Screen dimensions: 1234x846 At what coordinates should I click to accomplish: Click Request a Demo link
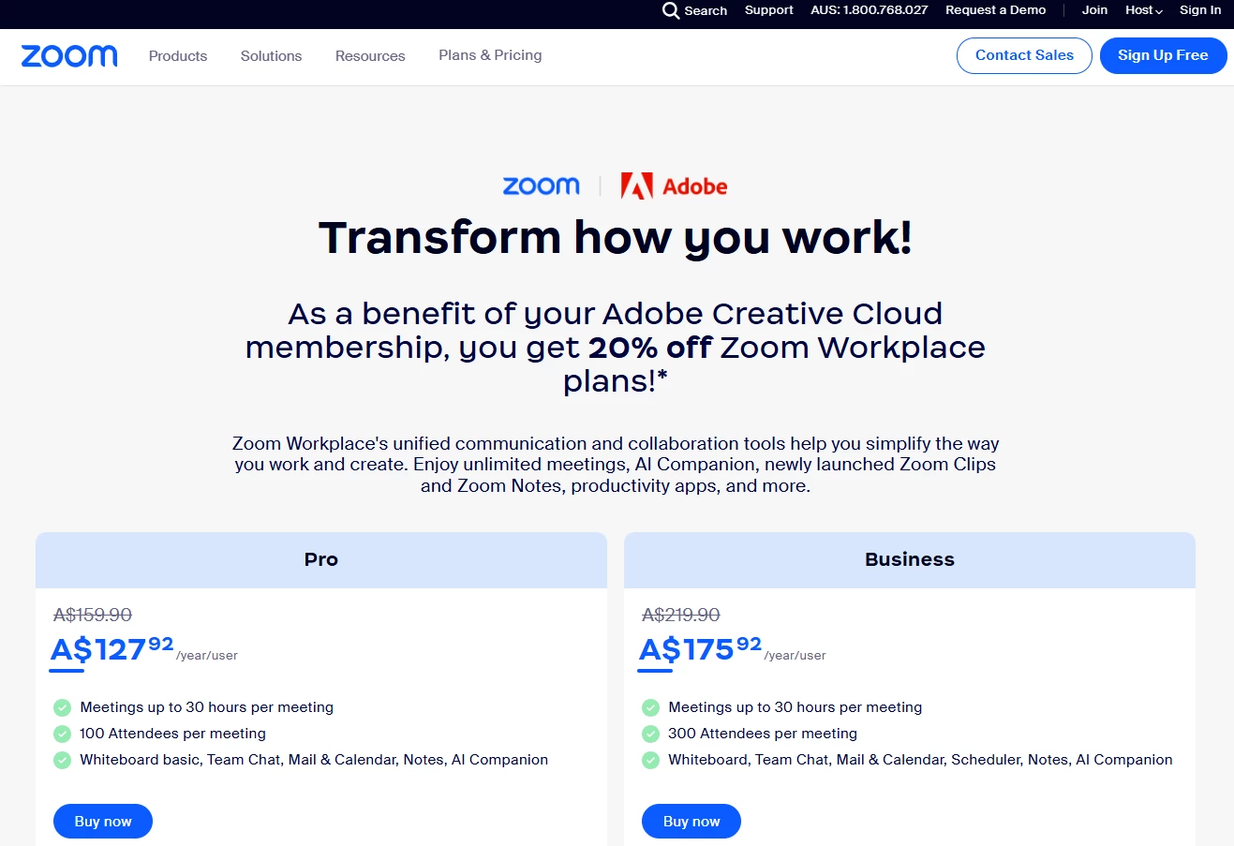pyautogui.click(x=995, y=10)
